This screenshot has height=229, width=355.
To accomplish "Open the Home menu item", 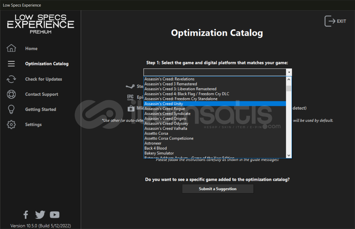I will 31,48.
